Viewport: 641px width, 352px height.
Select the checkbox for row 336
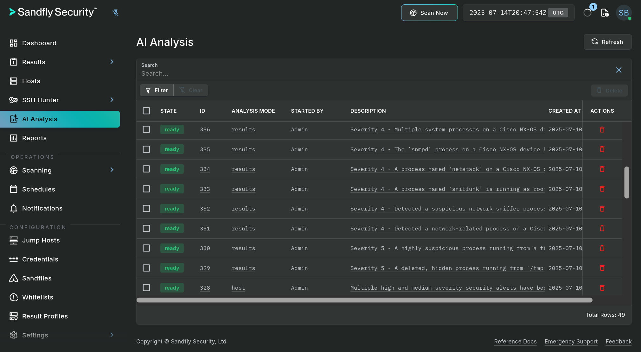146,129
